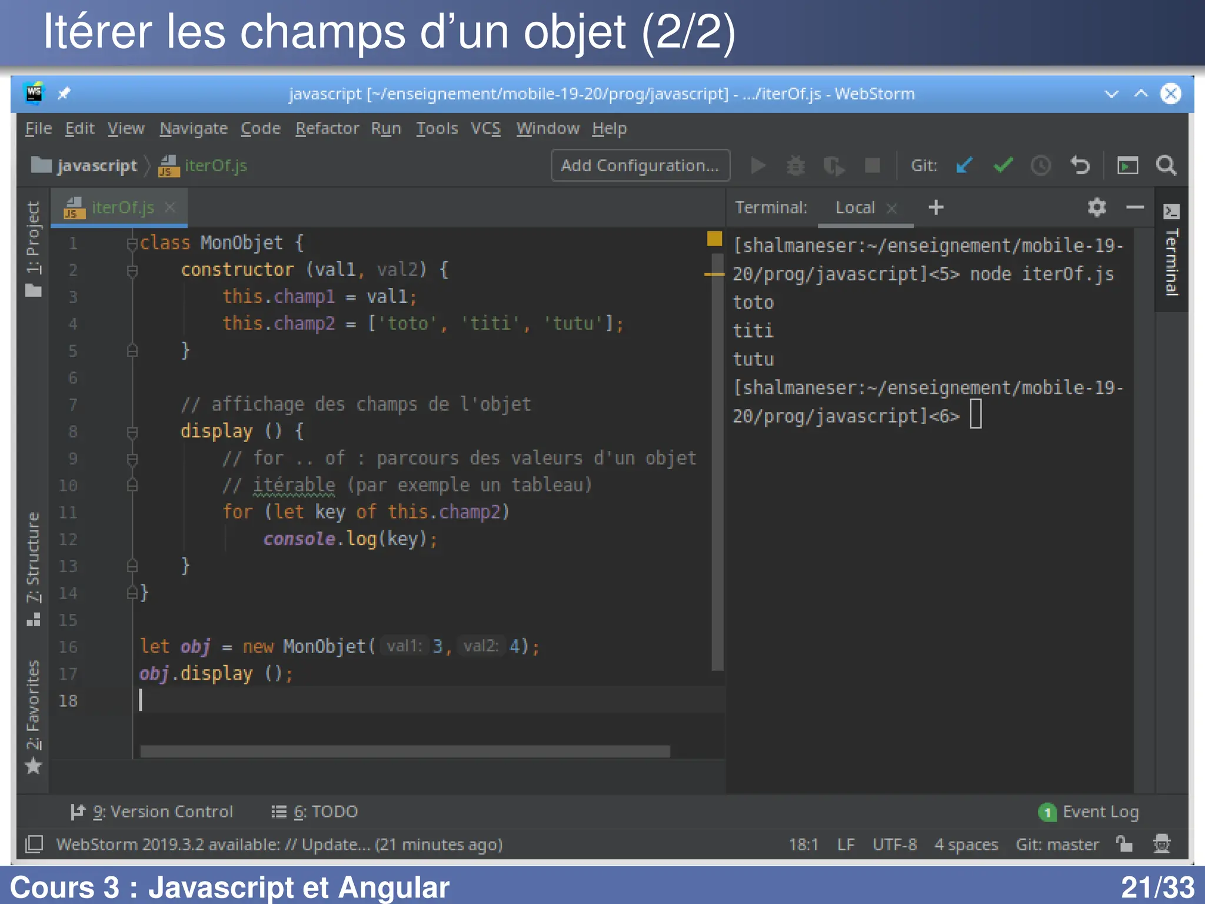Image resolution: width=1205 pixels, height=904 pixels.
Task: Open the Window menu
Action: pos(548,128)
